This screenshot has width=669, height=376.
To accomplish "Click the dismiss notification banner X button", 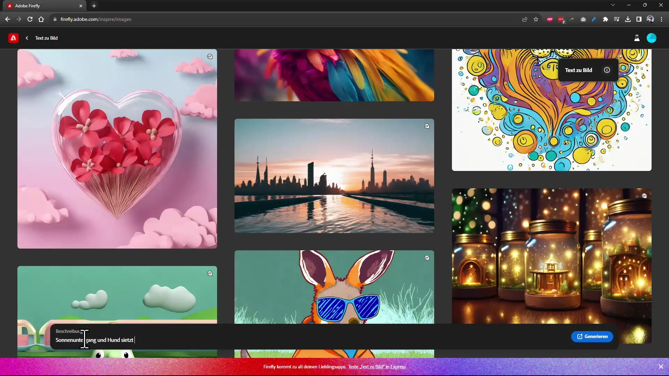I will (x=661, y=366).
